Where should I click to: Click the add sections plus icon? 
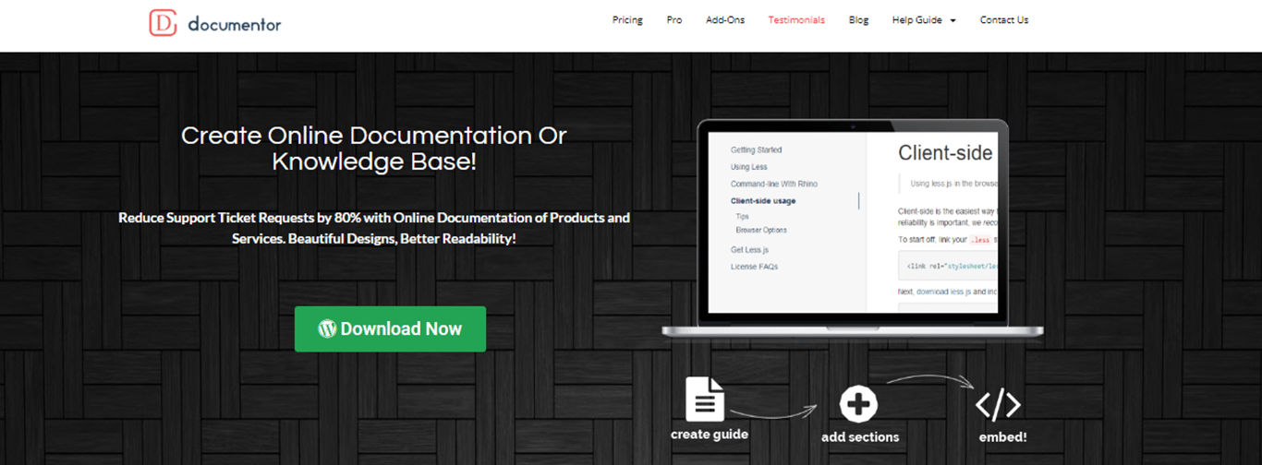858,404
